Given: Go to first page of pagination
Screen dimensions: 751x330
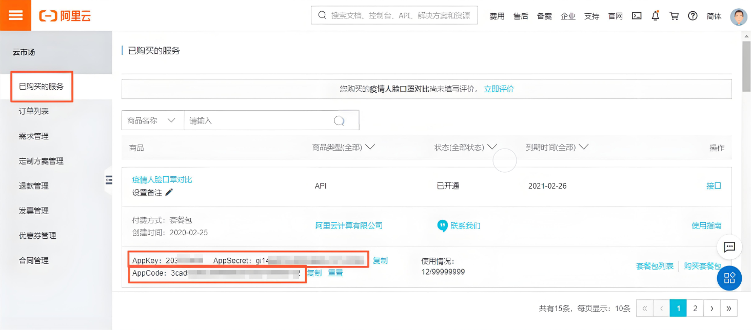Looking at the screenshot, I should pyautogui.click(x=644, y=308).
